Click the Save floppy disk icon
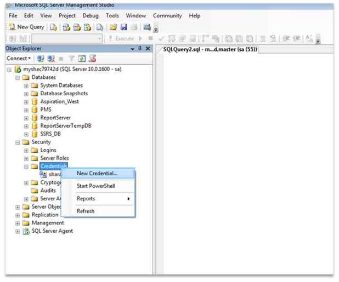 click(123, 27)
